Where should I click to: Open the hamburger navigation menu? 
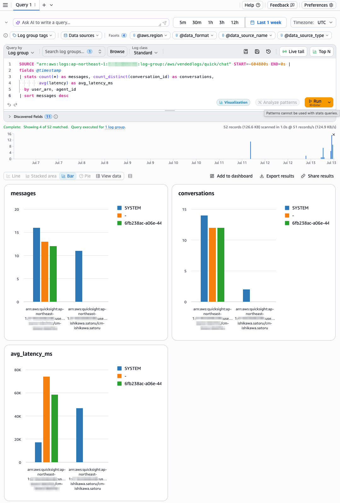coord(5,5)
